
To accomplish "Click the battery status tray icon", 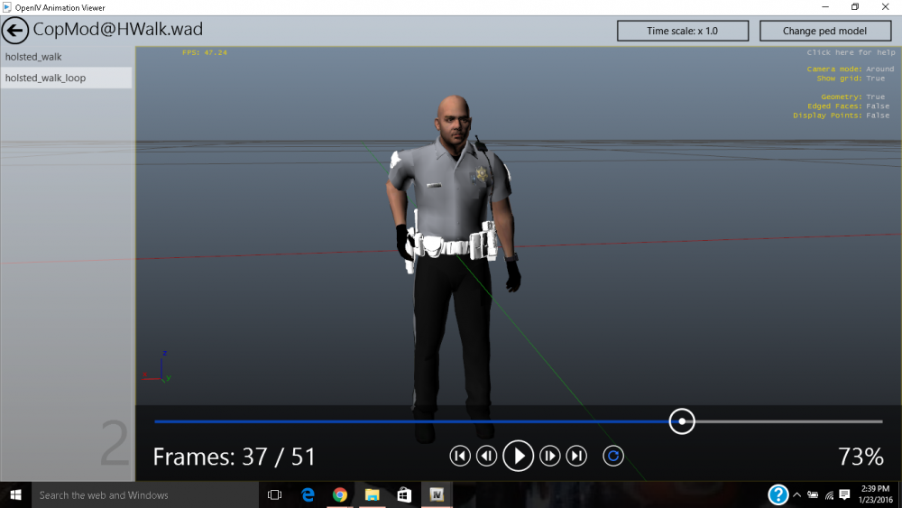I will tap(813, 494).
